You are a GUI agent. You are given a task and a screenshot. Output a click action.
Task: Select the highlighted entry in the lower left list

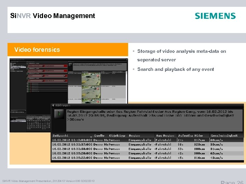(x=19, y=121)
